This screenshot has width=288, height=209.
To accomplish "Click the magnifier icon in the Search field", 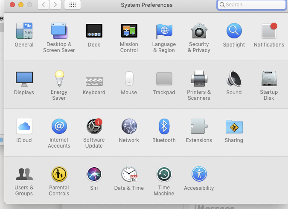I will [x=222, y=5].
